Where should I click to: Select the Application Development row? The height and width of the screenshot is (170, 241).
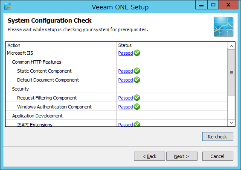(x=116, y=116)
